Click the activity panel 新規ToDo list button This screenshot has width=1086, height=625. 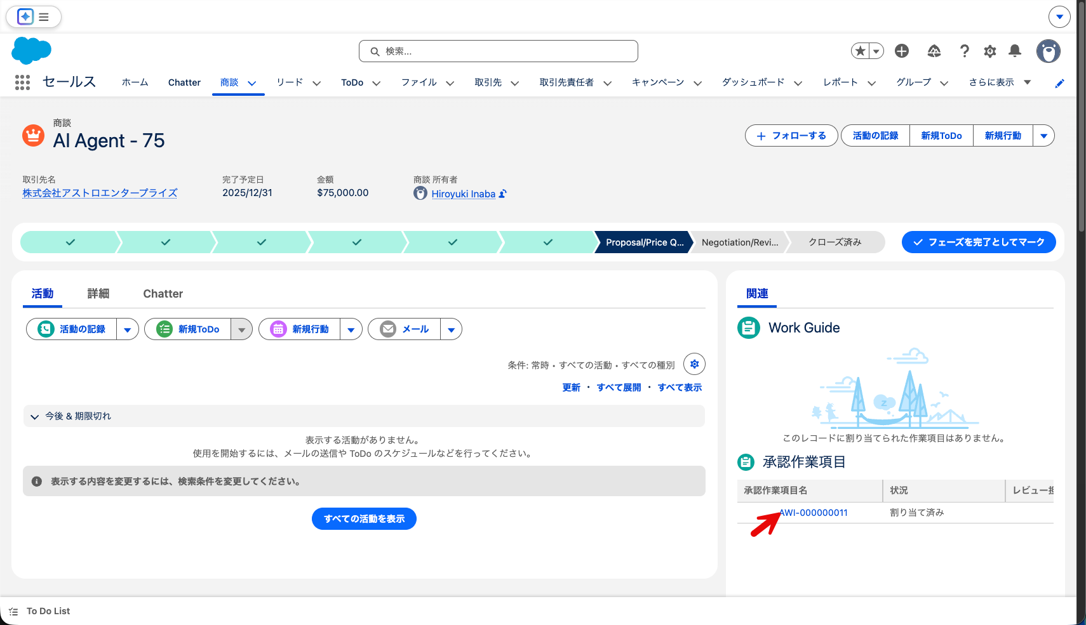click(188, 329)
